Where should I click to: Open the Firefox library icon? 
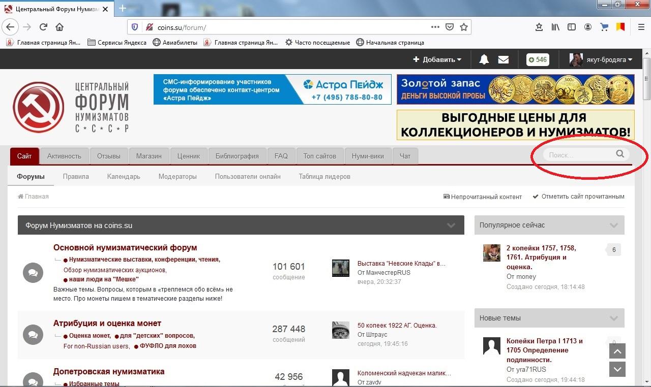[555, 27]
